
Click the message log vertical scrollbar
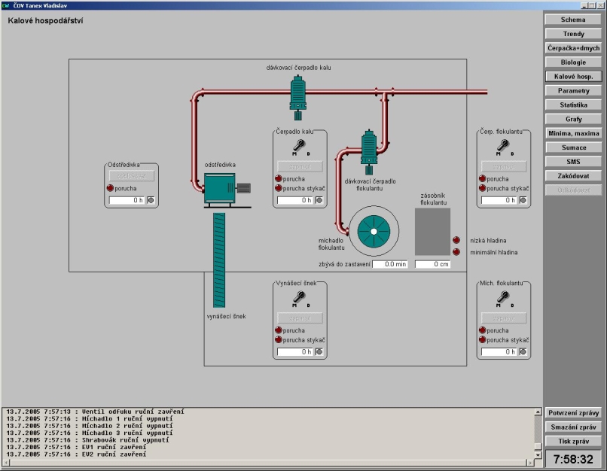(538, 433)
